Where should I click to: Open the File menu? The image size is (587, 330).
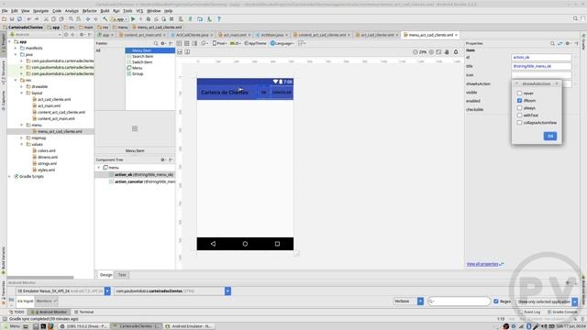click(x=5, y=11)
